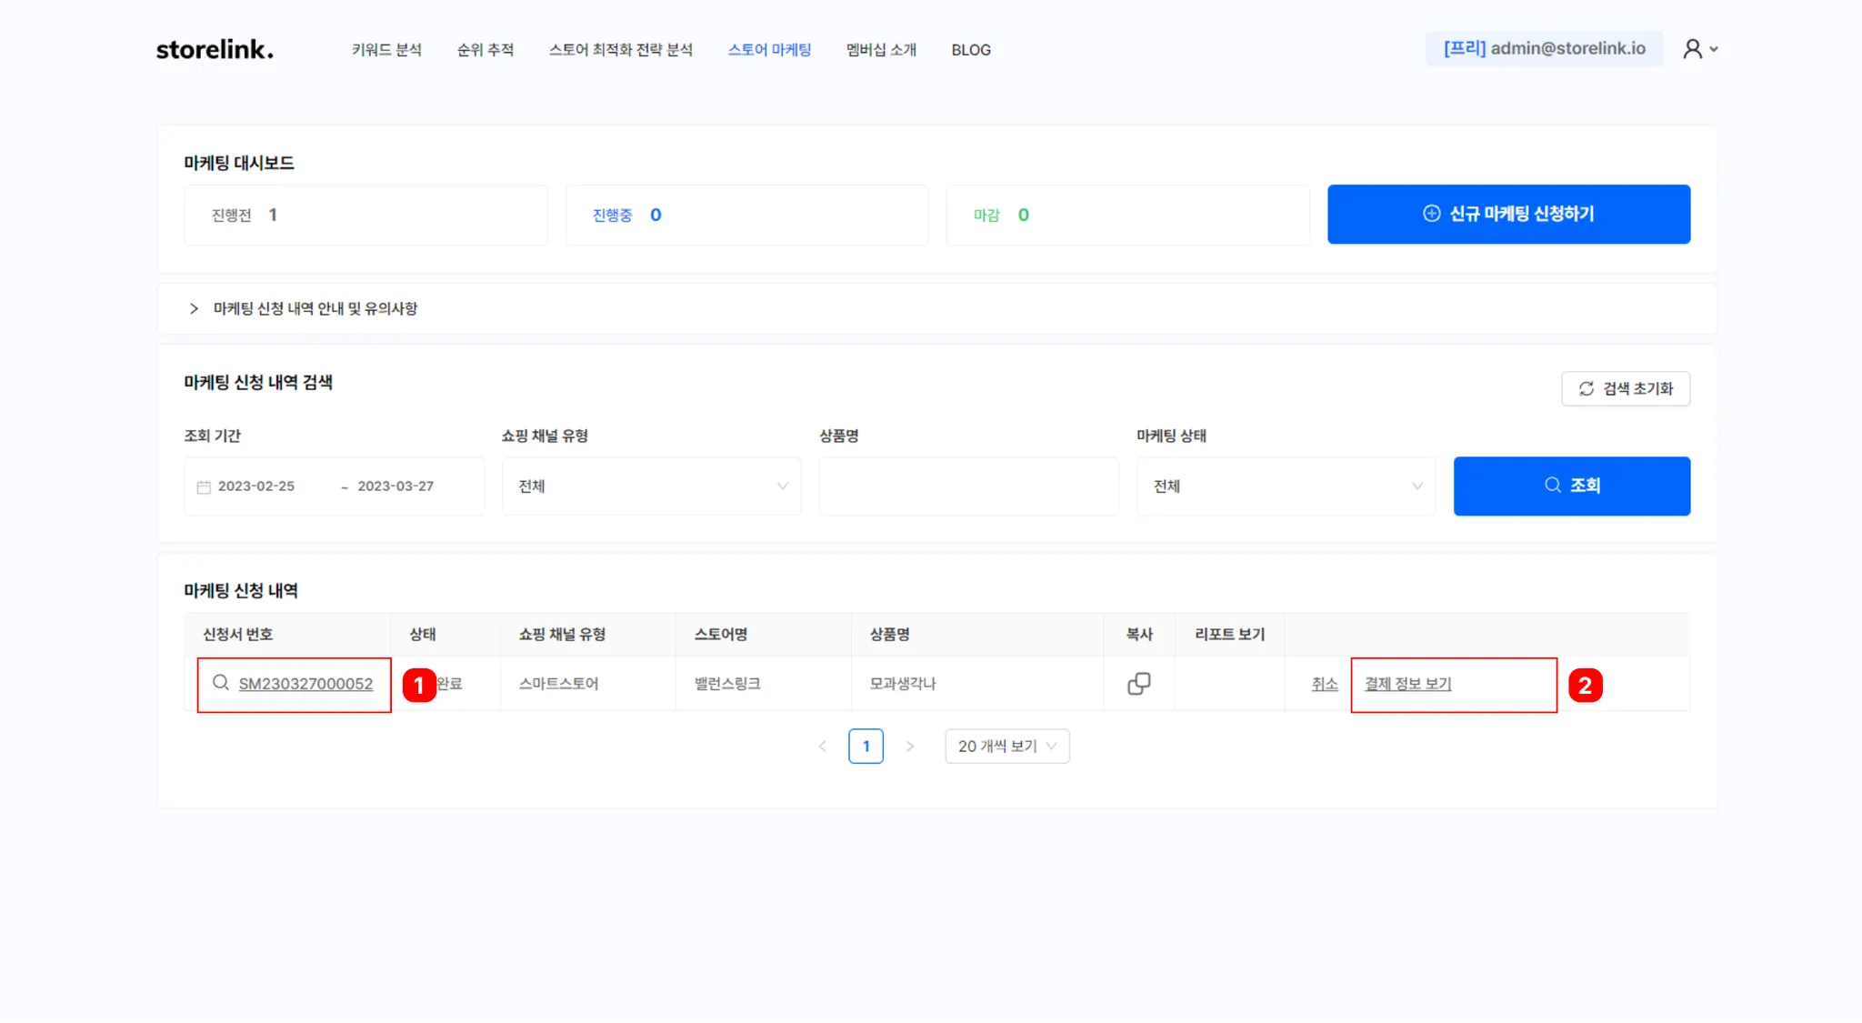The height and width of the screenshot is (1023, 1862).
Task: Click the 조회 search button
Action: [1571, 486]
